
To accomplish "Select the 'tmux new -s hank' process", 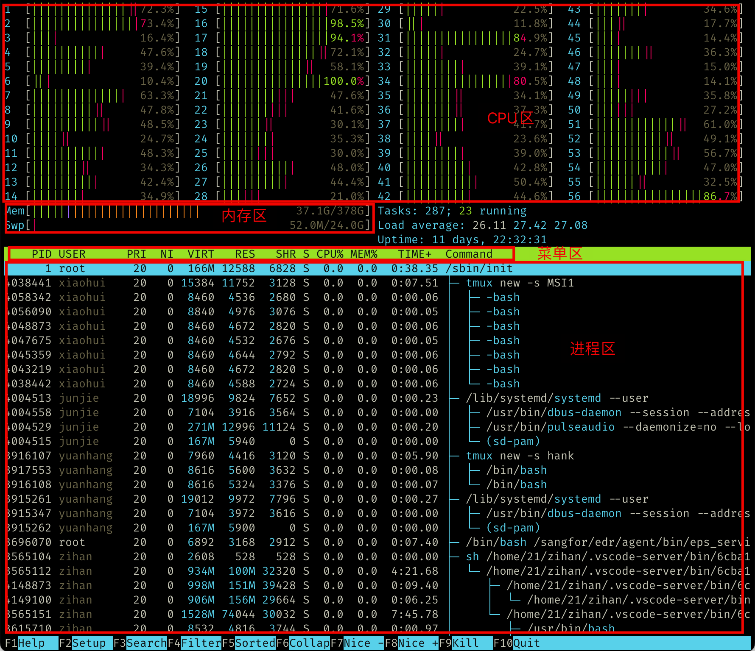I will (377, 456).
